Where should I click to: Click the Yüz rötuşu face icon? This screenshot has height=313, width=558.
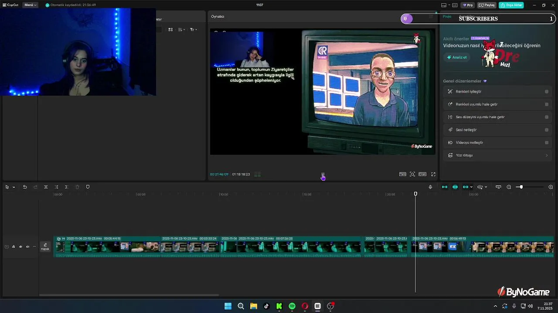click(x=450, y=155)
